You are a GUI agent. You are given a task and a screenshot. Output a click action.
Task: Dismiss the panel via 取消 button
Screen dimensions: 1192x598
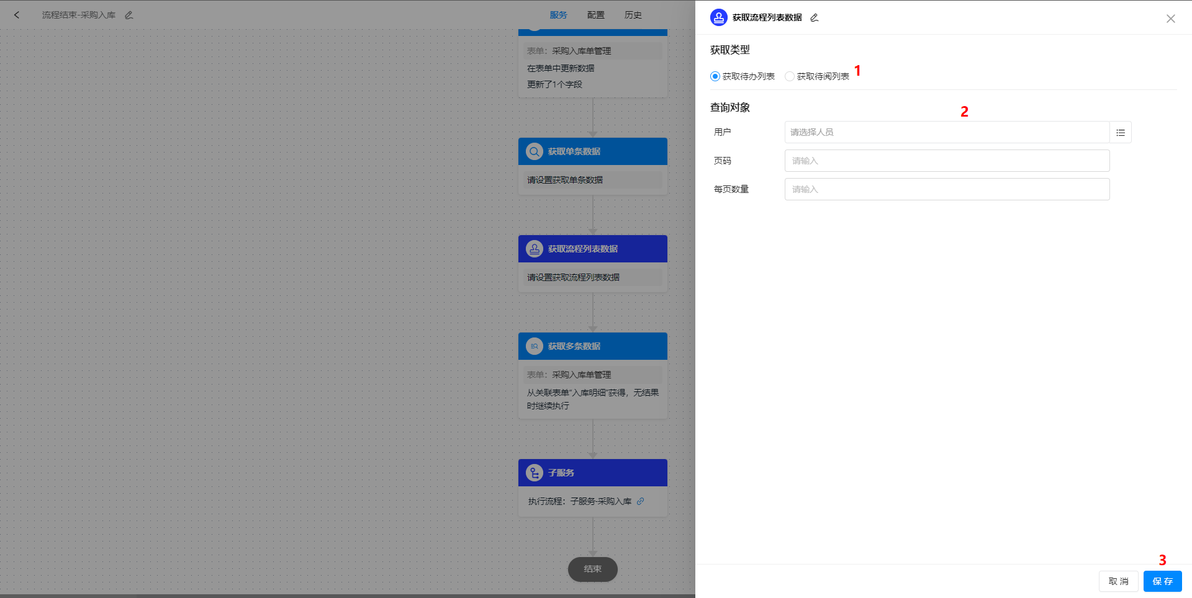point(1117,581)
